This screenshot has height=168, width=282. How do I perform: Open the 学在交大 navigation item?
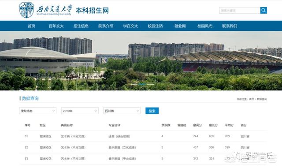(x=130, y=26)
